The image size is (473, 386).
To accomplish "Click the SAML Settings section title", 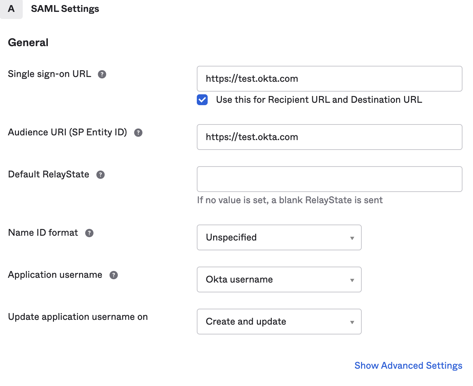I will pyautogui.click(x=65, y=9).
